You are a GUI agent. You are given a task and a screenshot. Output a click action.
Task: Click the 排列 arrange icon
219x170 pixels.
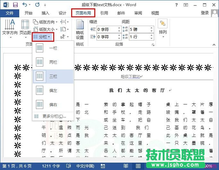coord(163,27)
